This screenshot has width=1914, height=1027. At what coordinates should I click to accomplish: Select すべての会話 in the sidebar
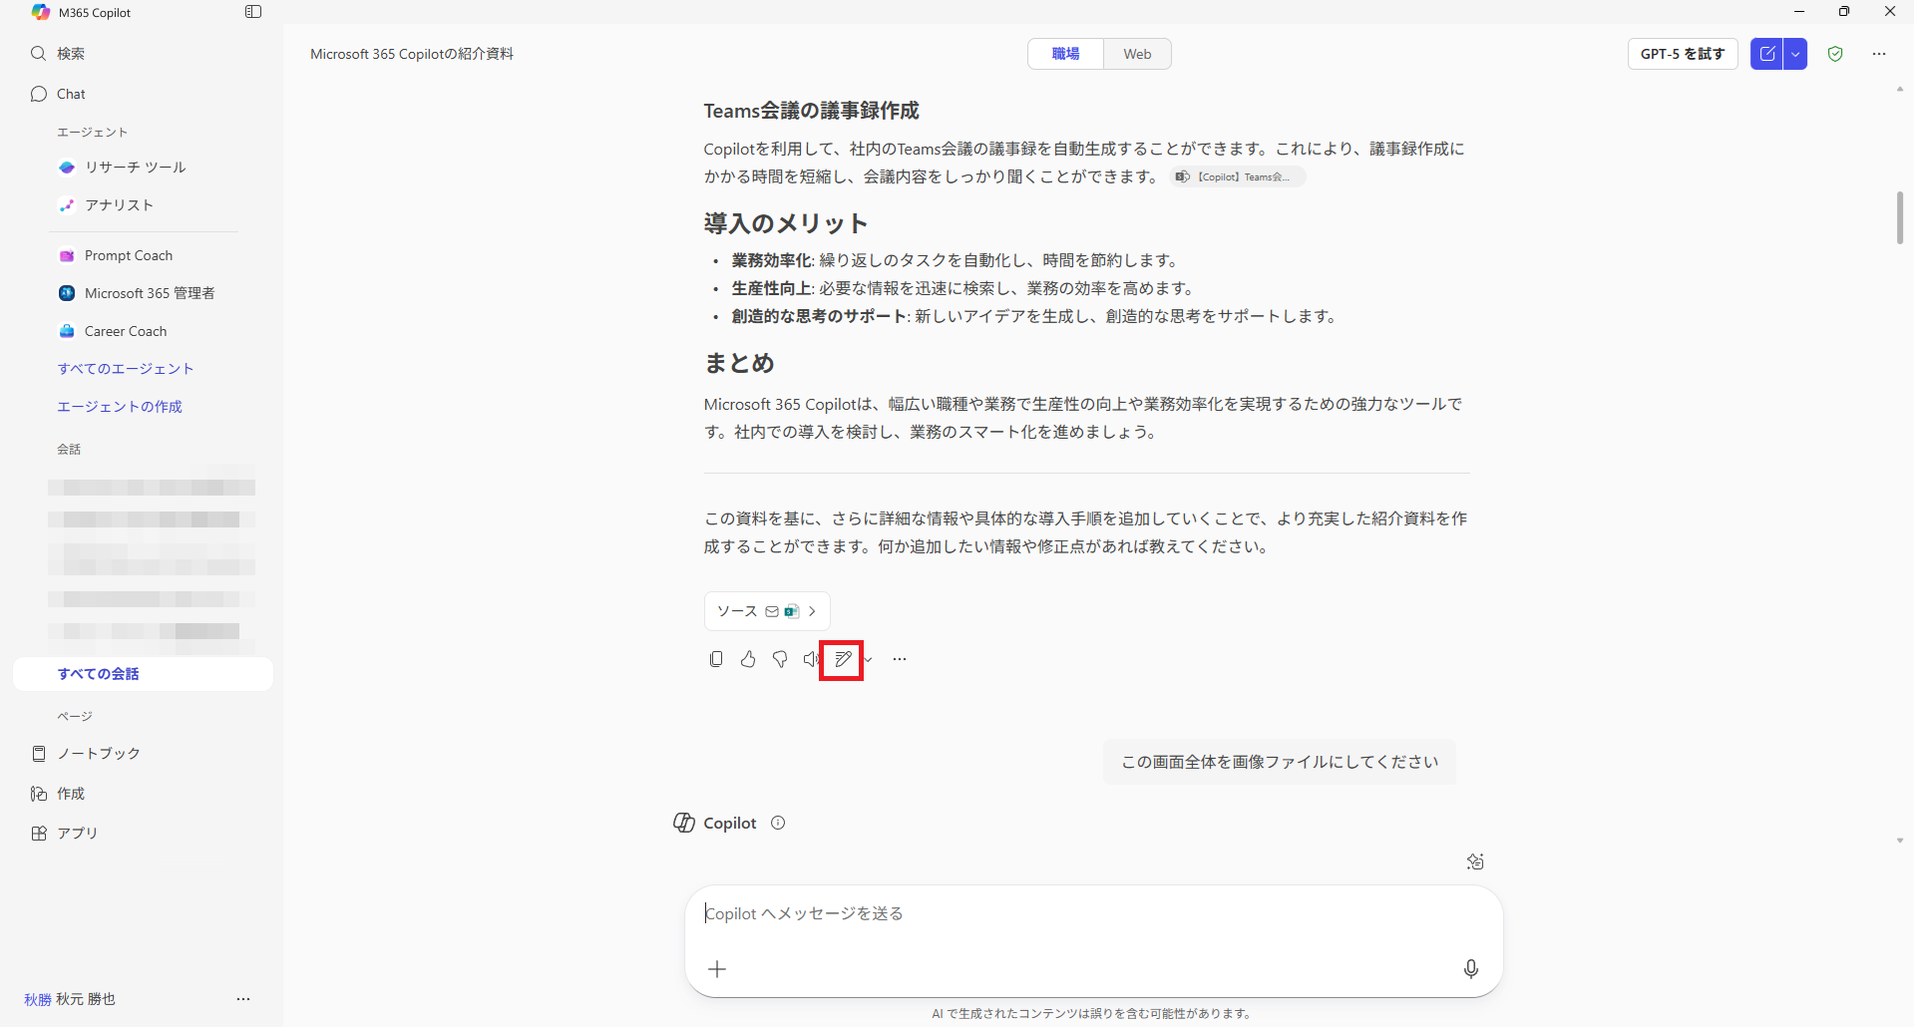(143, 674)
